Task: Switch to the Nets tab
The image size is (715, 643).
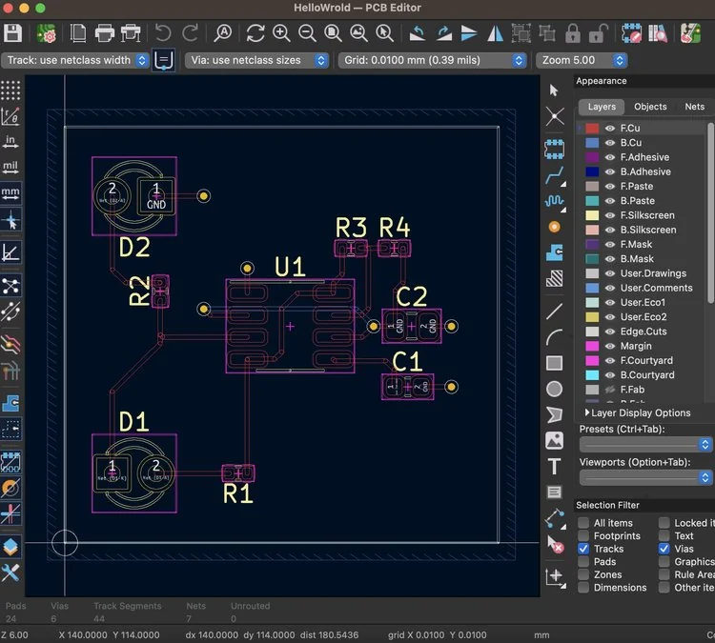Action: 694,107
